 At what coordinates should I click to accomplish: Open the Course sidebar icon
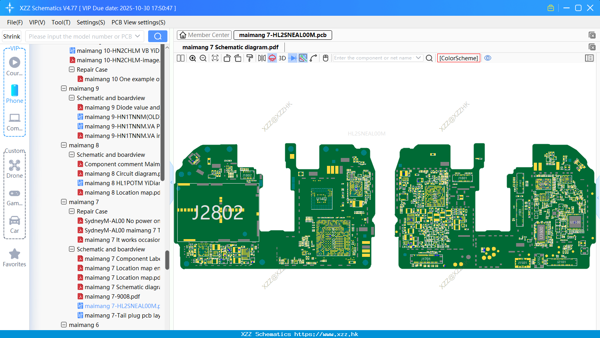pyautogui.click(x=15, y=66)
